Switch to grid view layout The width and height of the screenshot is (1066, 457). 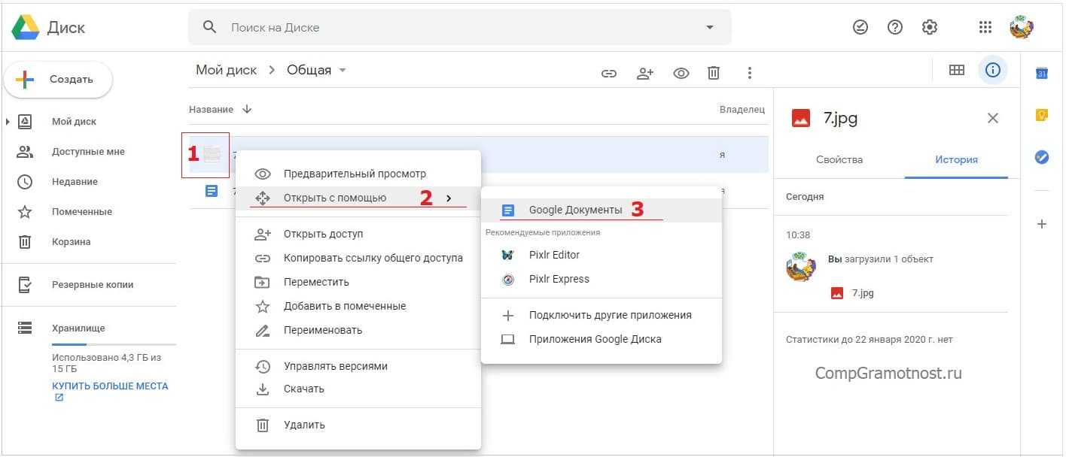(x=957, y=70)
